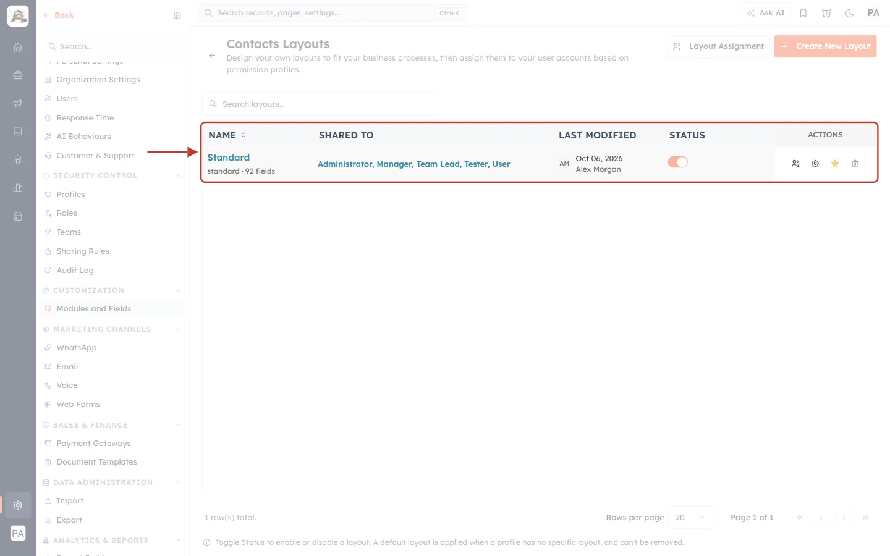Open the settings gear in left rail
This screenshot has height=556, width=890.
pos(18,505)
